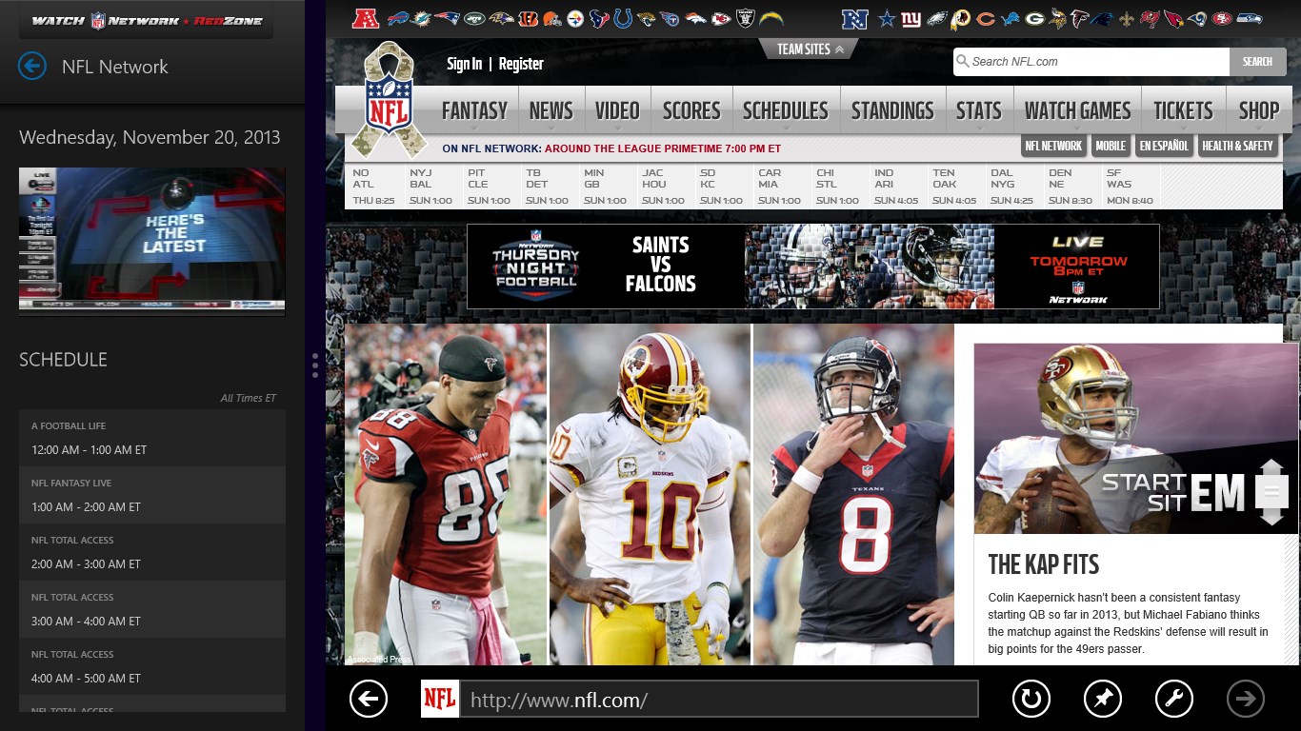The height and width of the screenshot is (731, 1301).
Task: Go back using the browser back arrow
Action: [367, 698]
